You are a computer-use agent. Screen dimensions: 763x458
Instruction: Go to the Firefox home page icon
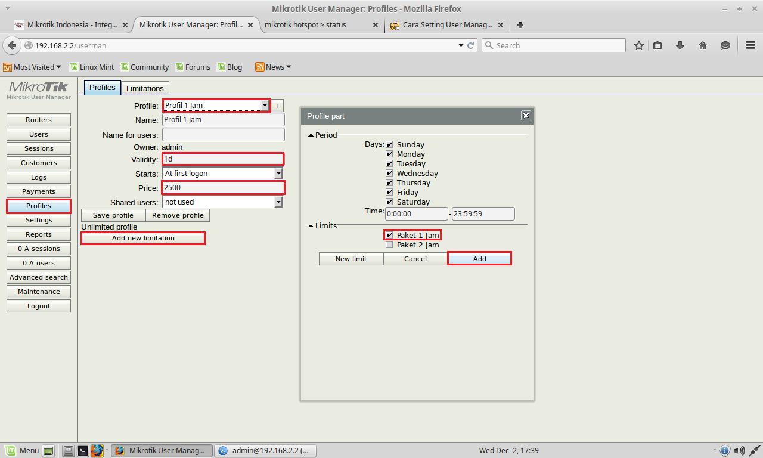coord(703,45)
